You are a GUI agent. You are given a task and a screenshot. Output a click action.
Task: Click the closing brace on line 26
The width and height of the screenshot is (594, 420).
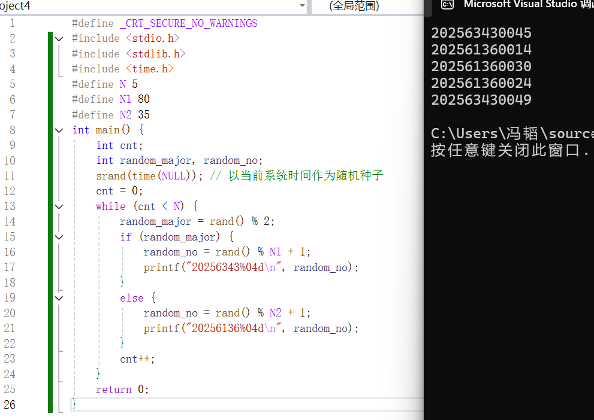coord(74,404)
